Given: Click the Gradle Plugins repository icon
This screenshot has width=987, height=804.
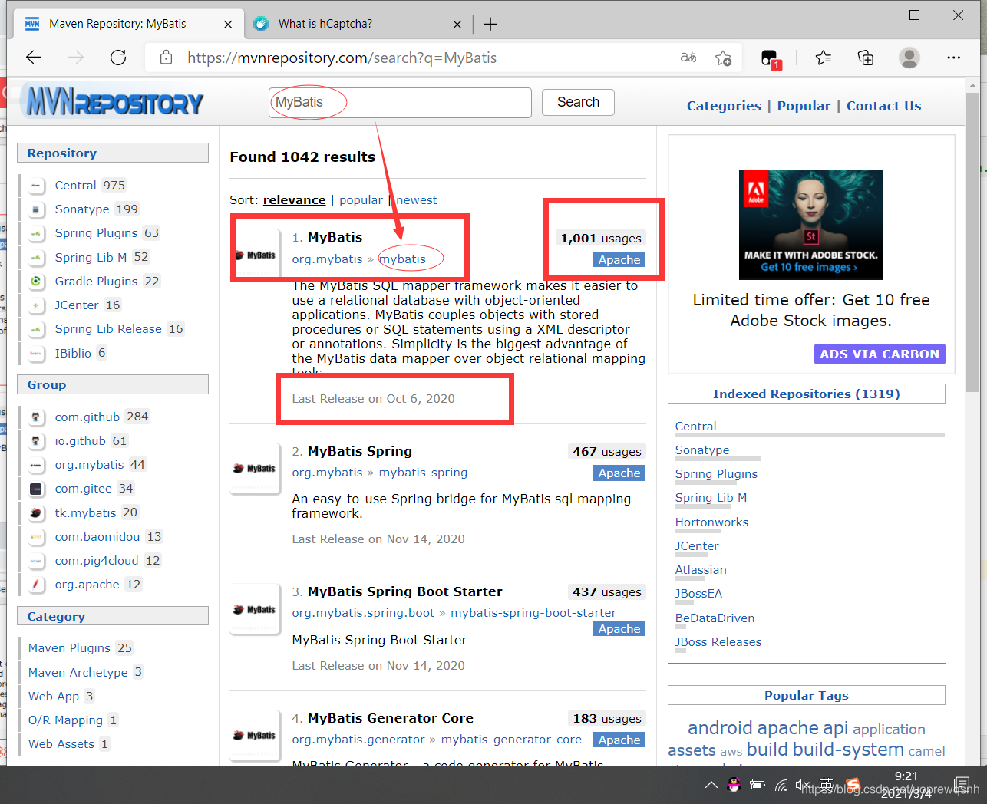Looking at the screenshot, I should [x=36, y=281].
